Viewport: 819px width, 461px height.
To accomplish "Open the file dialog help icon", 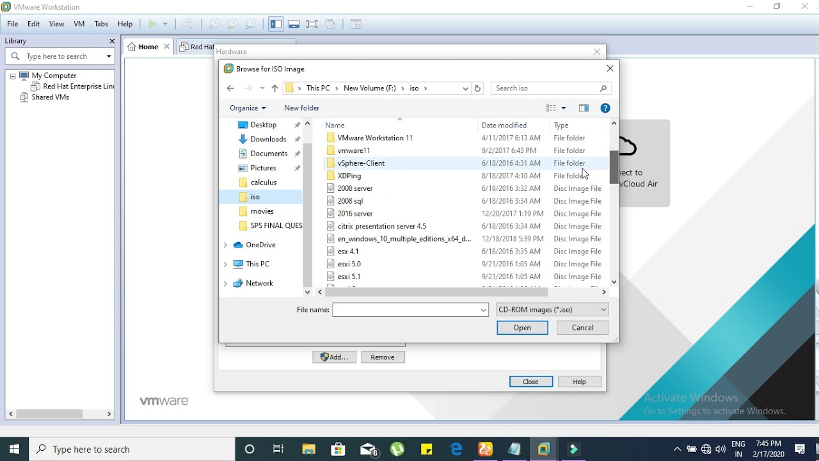I will 605,108.
